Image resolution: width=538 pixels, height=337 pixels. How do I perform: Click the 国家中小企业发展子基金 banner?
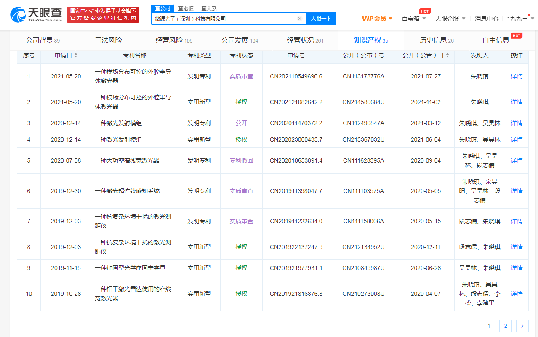click(103, 14)
